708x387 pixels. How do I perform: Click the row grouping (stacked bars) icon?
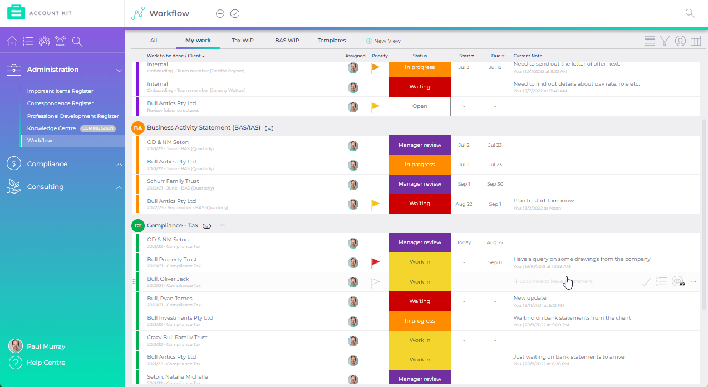[x=649, y=41]
